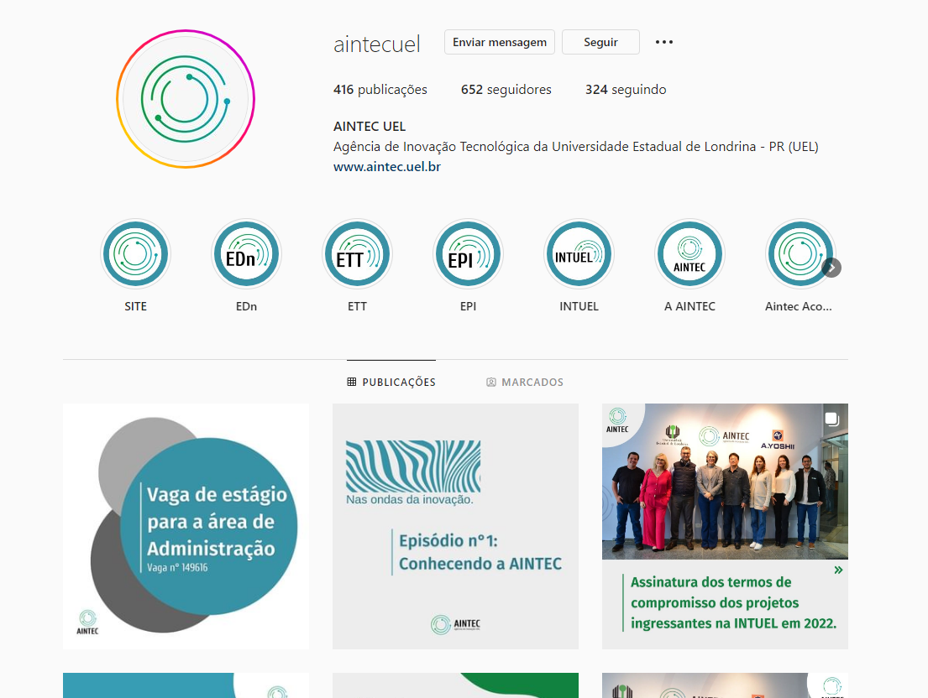The height and width of the screenshot is (698, 928).
Task: Click the EPI highlight label
Action: (468, 306)
